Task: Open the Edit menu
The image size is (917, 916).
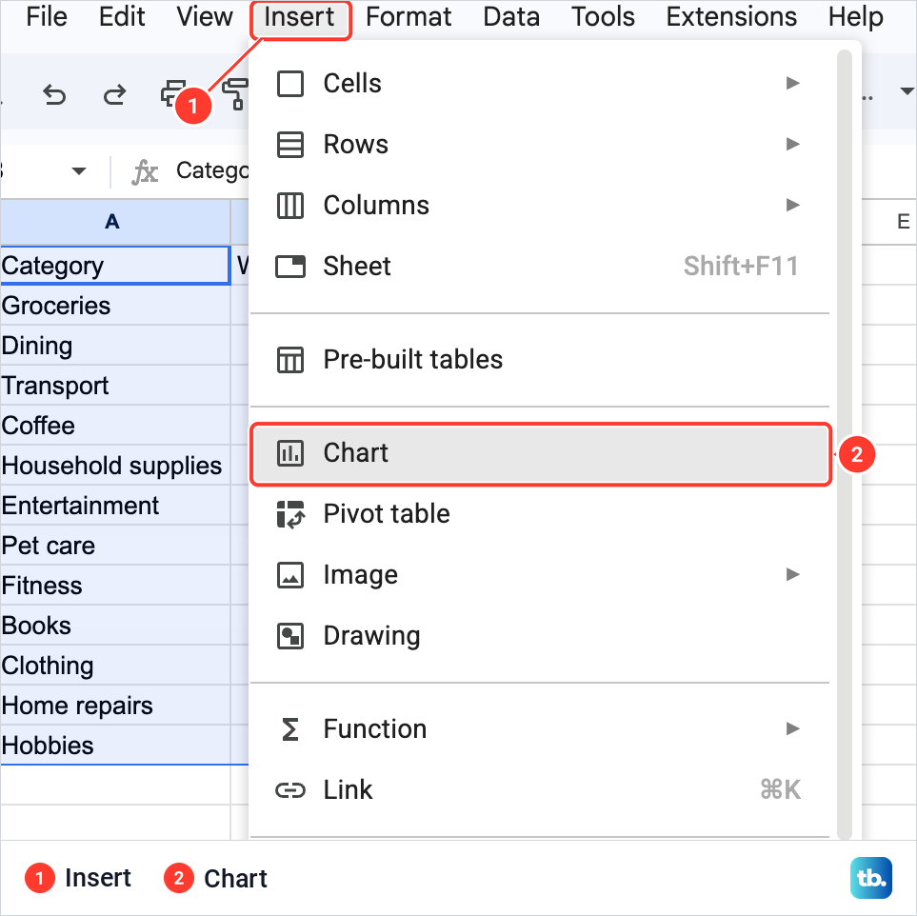Action: pyautogui.click(x=122, y=17)
